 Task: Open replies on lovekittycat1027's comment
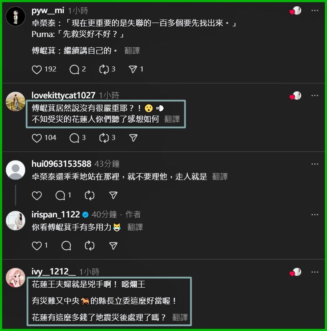click(x=74, y=138)
